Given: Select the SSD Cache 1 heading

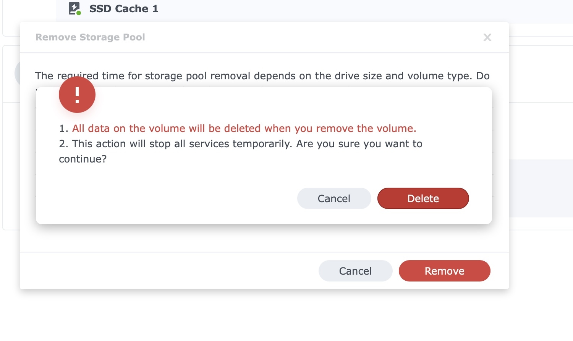Looking at the screenshot, I should click(x=124, y=9).
